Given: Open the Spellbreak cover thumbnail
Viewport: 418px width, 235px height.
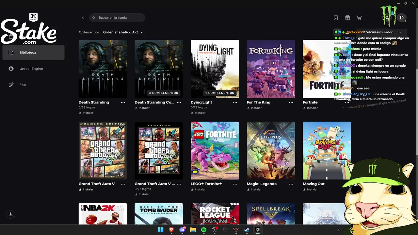Looking at the screenshot, I should tap(271, 214).
